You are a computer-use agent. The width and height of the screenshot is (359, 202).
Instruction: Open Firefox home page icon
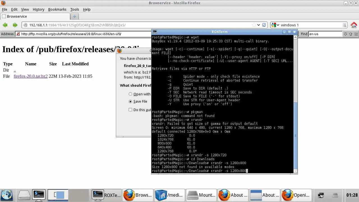[x=354, y=25]
